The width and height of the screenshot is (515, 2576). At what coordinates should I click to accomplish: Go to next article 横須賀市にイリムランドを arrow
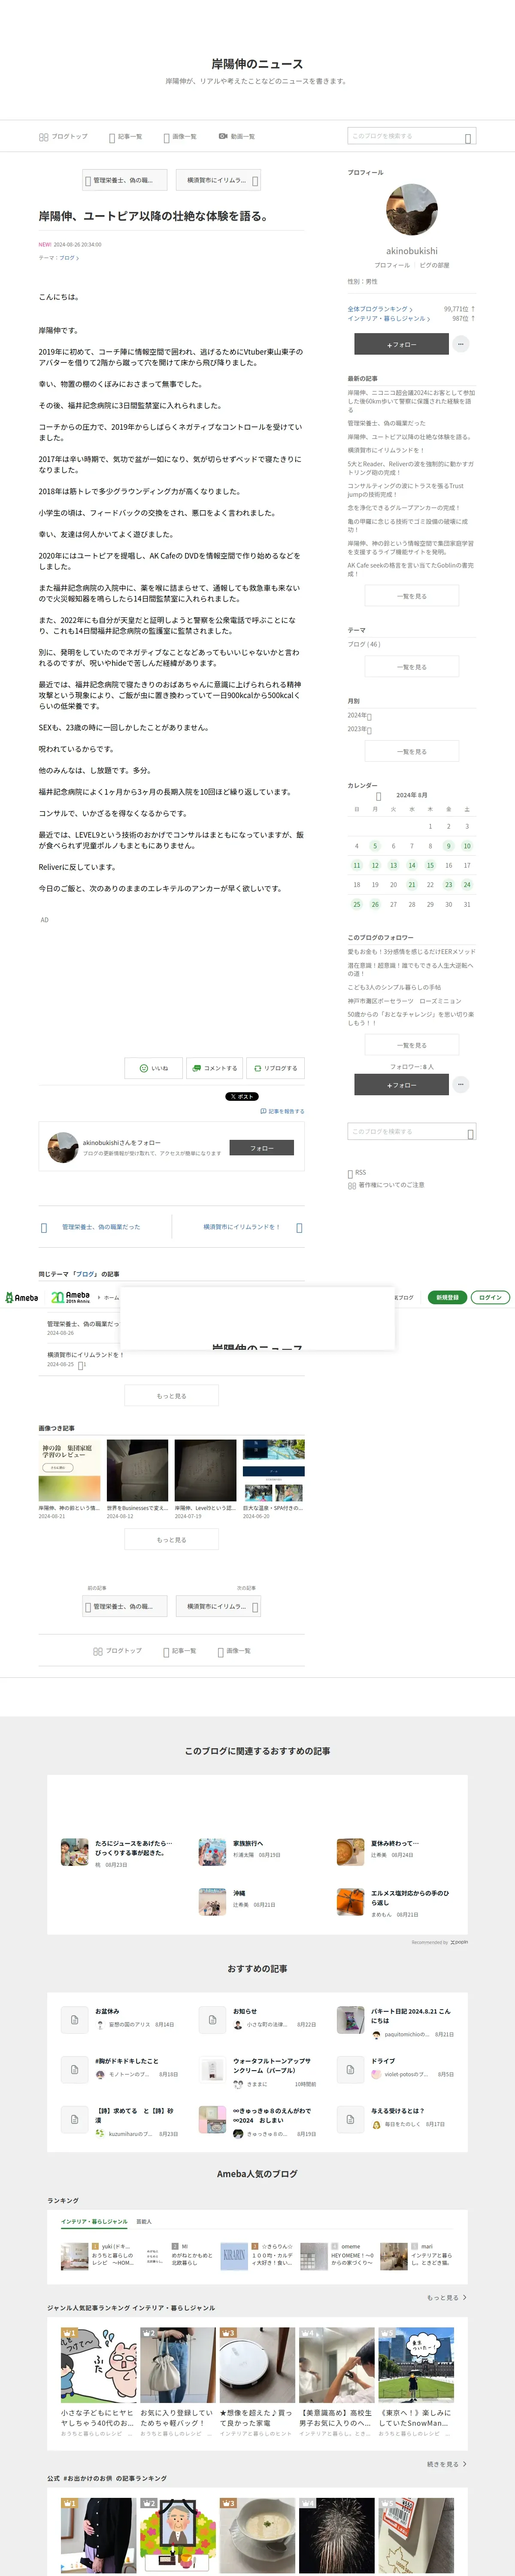pos(299,1227)
